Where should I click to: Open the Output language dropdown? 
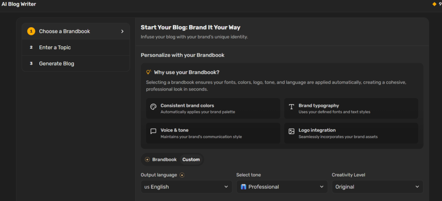(x=186, y=187)
